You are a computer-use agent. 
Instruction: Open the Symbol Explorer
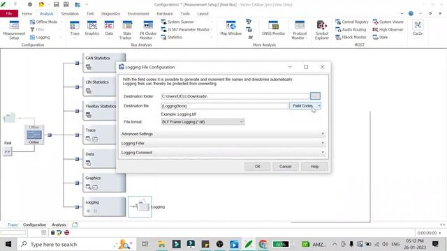click(x=322, y=30)
